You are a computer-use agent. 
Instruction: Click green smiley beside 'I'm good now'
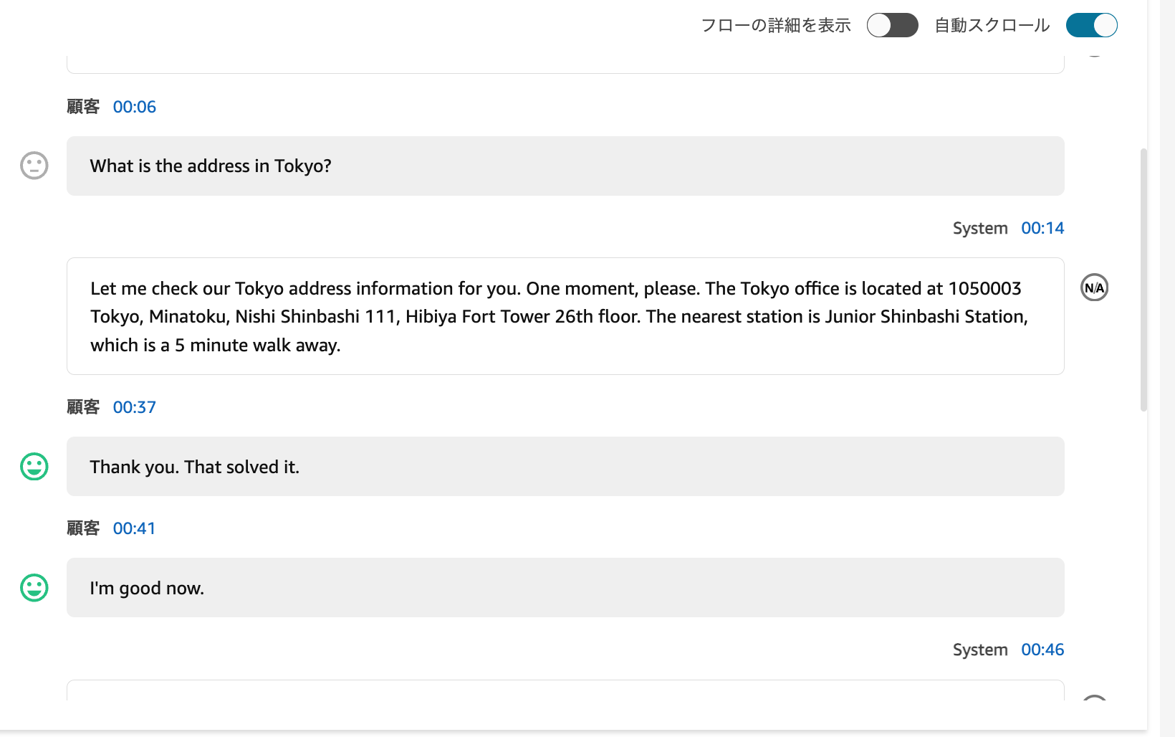pos(34,588)
